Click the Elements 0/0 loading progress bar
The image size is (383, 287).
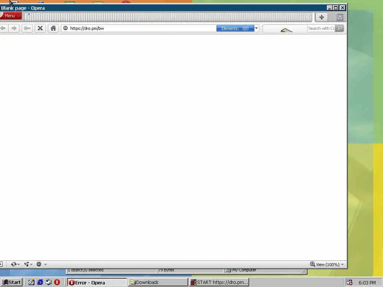(235, 28)
